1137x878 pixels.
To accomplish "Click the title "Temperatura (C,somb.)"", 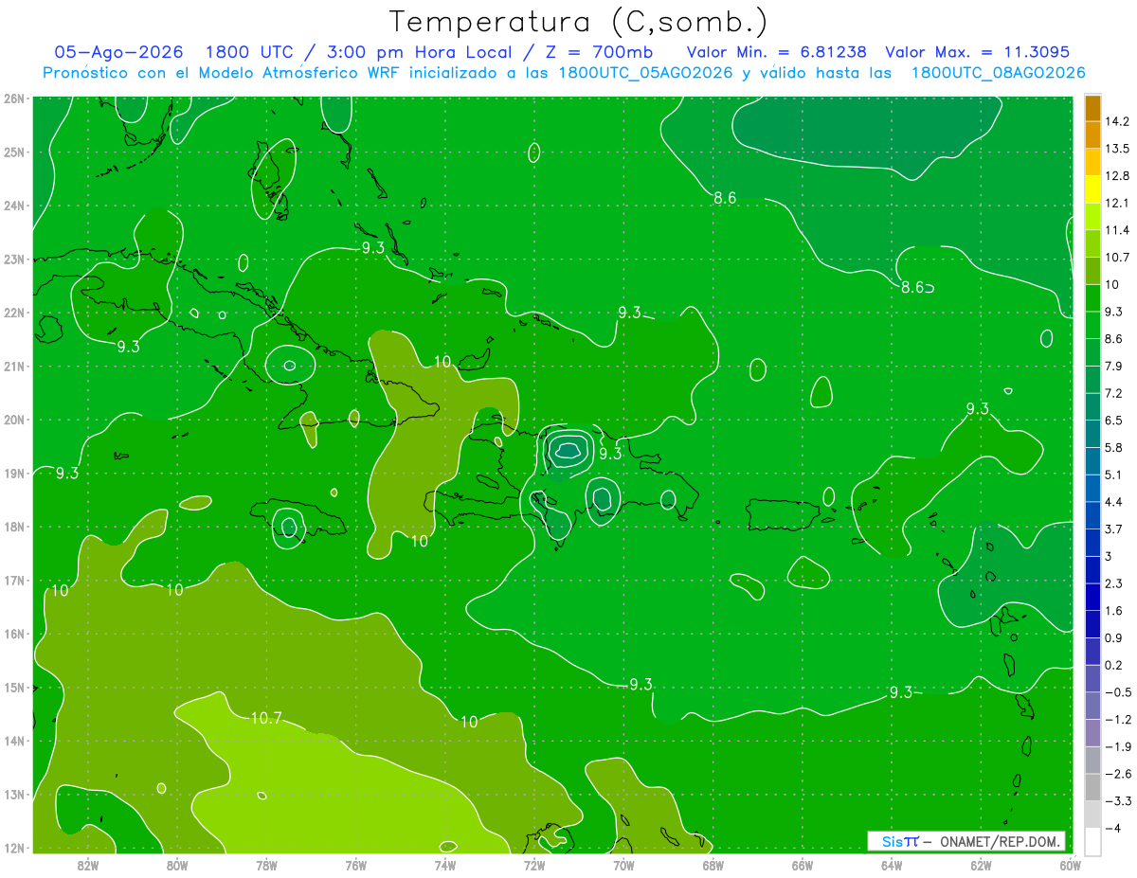I will click(x=579, y=22).
